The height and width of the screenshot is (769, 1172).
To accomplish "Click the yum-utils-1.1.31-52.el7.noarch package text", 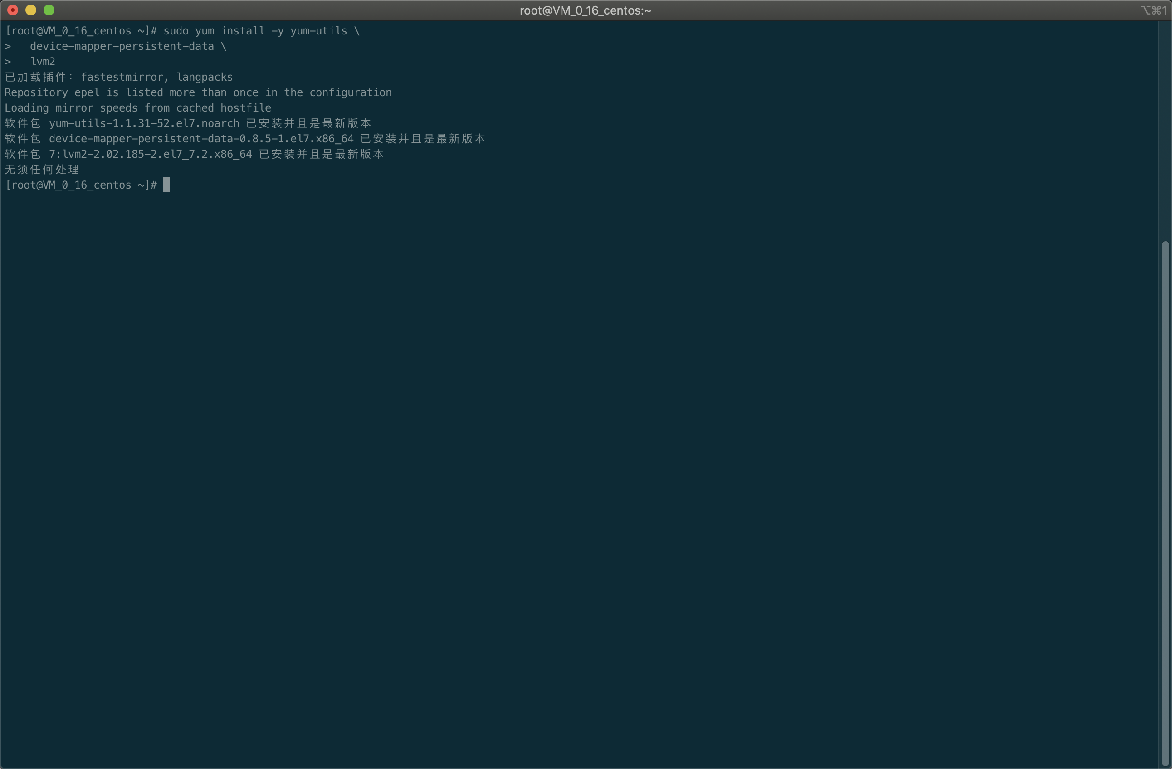I will [144, 123].
